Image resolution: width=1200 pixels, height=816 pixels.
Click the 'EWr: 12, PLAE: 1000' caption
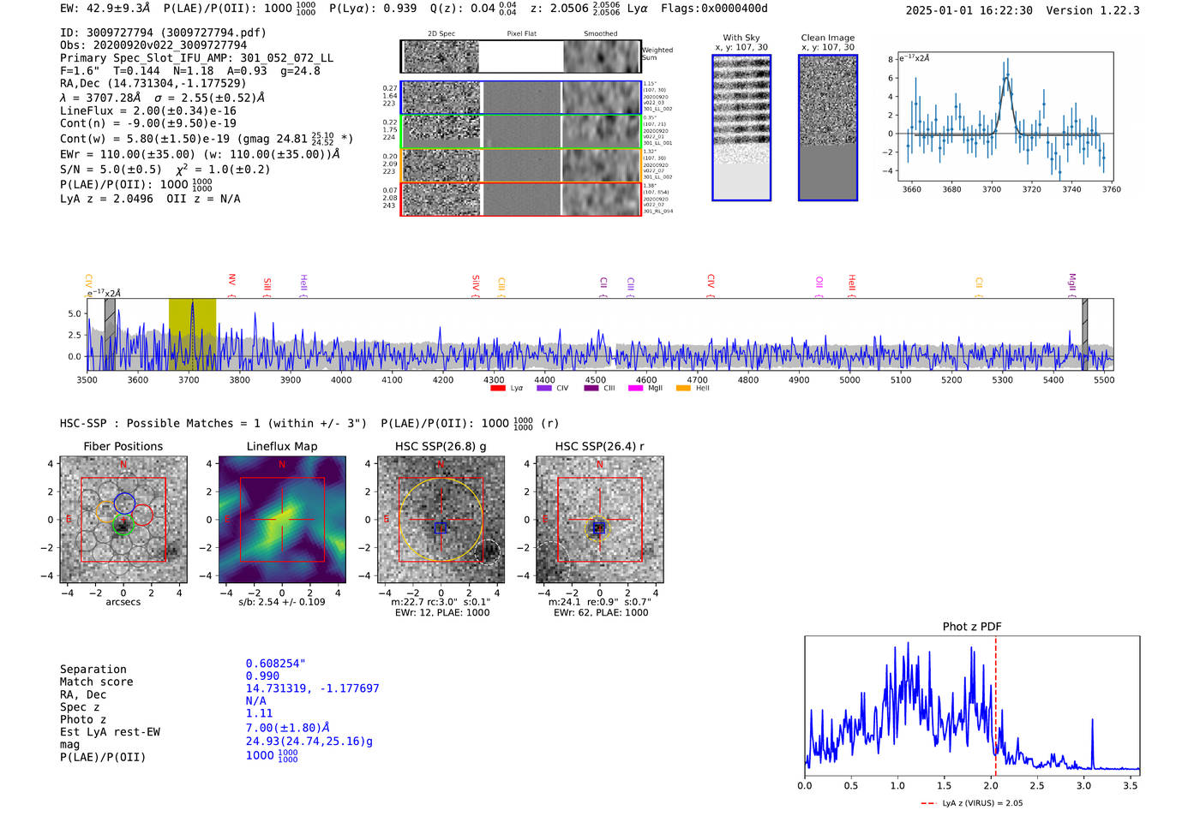point(442,613)
